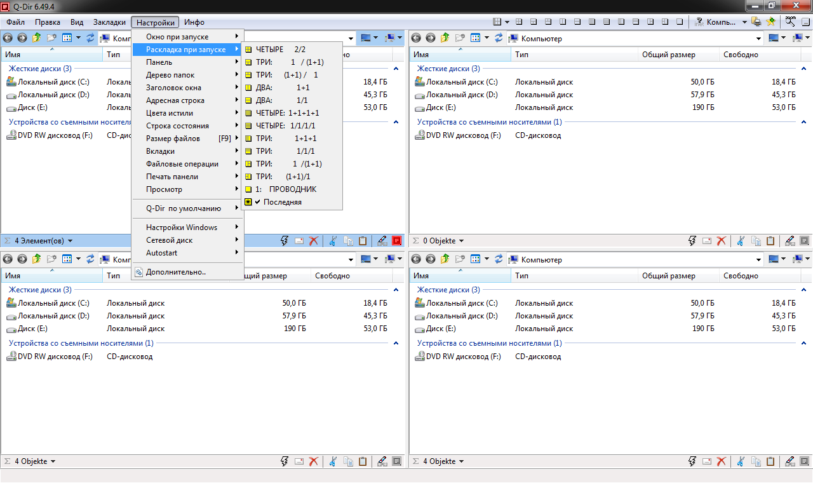Sort by 'Тип' column in top-right pane
813x483 pixels.
pyautogui.click(x=574, y=55)
